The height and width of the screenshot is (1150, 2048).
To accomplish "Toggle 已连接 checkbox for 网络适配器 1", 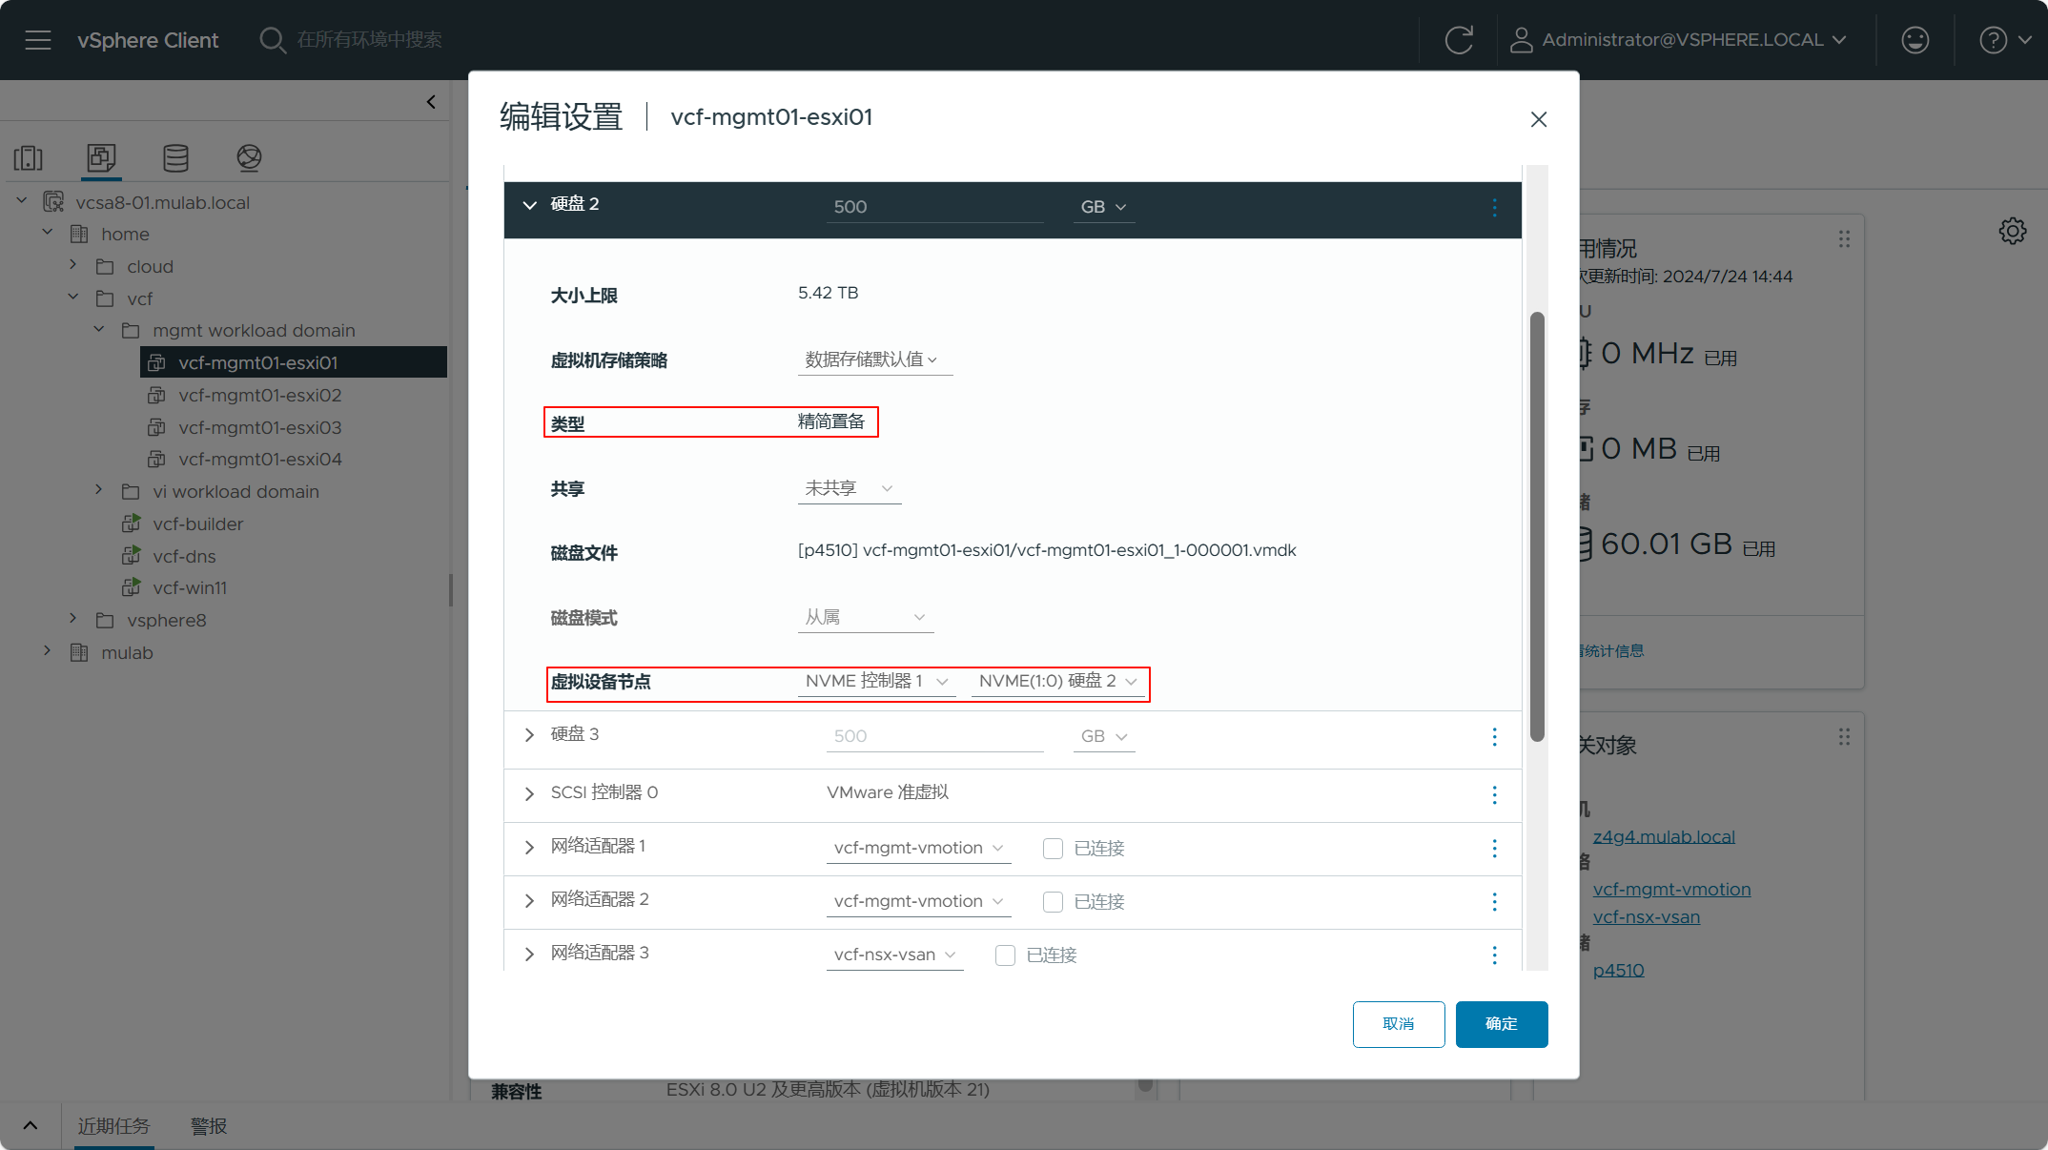I will [x=1053, y=849].
